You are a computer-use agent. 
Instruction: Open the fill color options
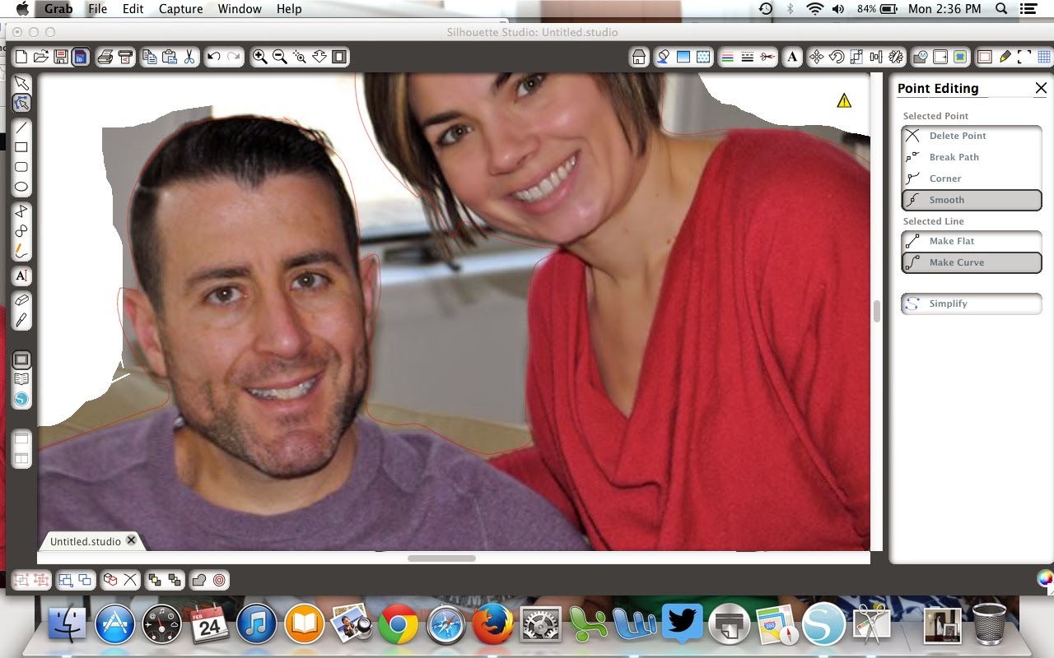[663, 57]
